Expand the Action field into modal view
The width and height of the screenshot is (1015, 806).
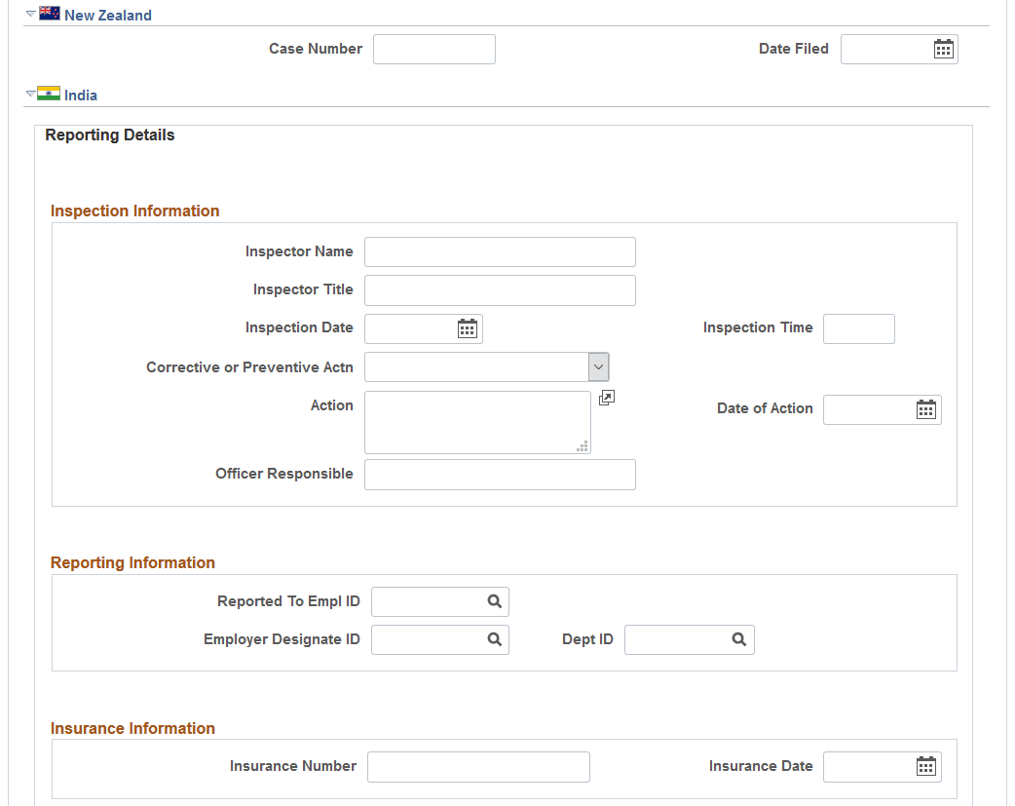pos(607,398)
